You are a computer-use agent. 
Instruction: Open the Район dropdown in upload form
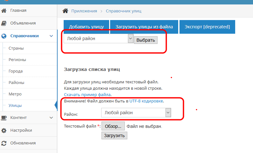(x=136, y=113)
